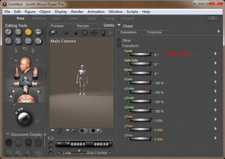Open the Figure menu
225x159 pixels.
point(30,11)
